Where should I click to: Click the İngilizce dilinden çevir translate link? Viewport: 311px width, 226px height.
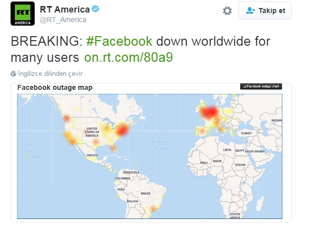pos(50,74)
